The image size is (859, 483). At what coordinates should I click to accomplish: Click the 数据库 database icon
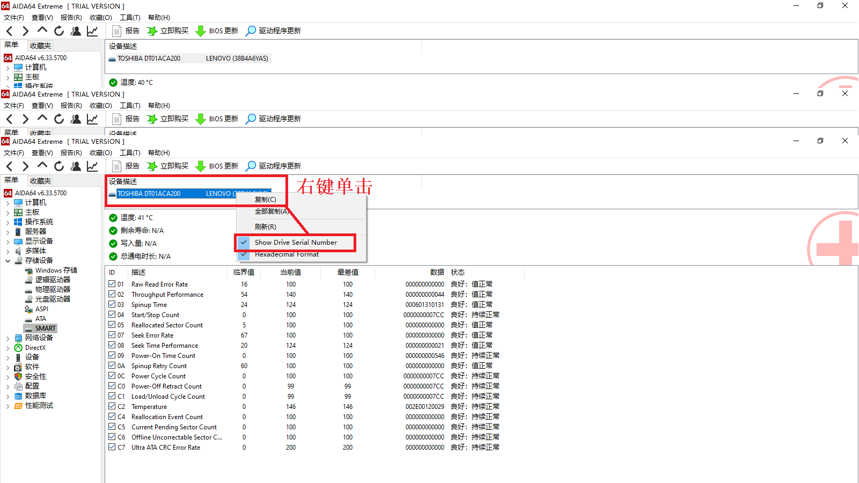tap(18, 396)
